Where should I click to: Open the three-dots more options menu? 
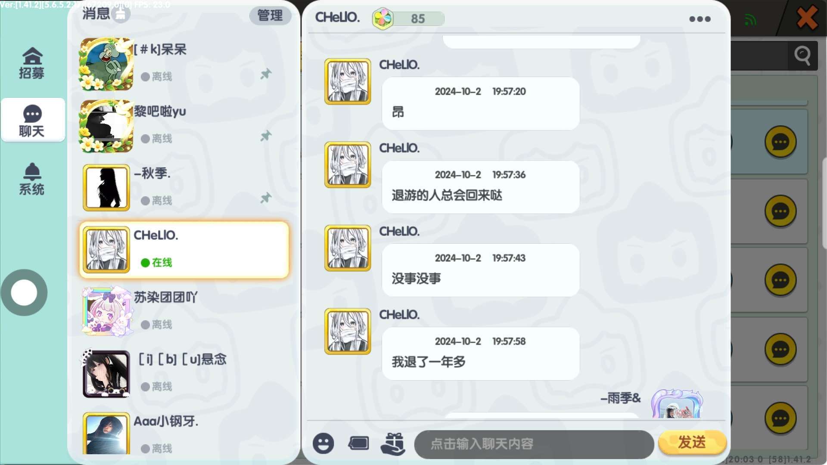click(x=700, y=19)
